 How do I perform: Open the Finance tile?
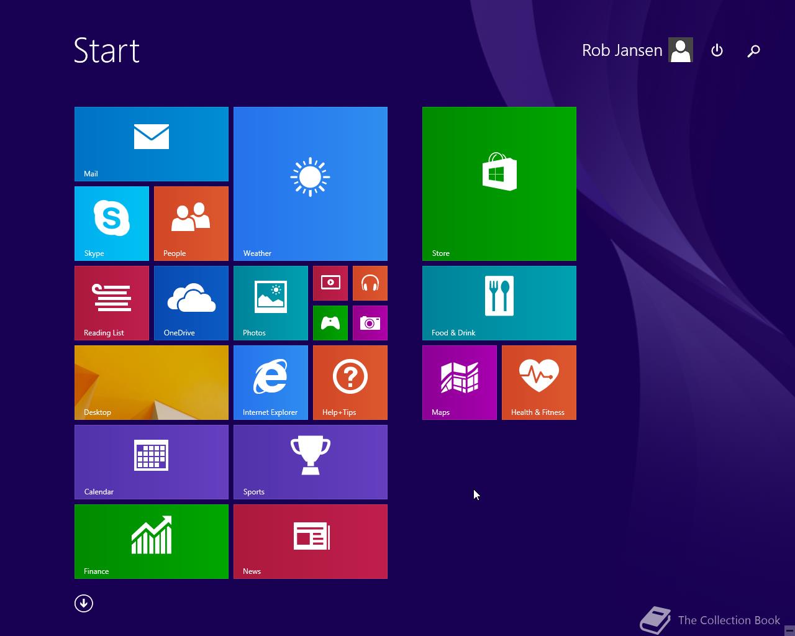click(x=152, y=542)
